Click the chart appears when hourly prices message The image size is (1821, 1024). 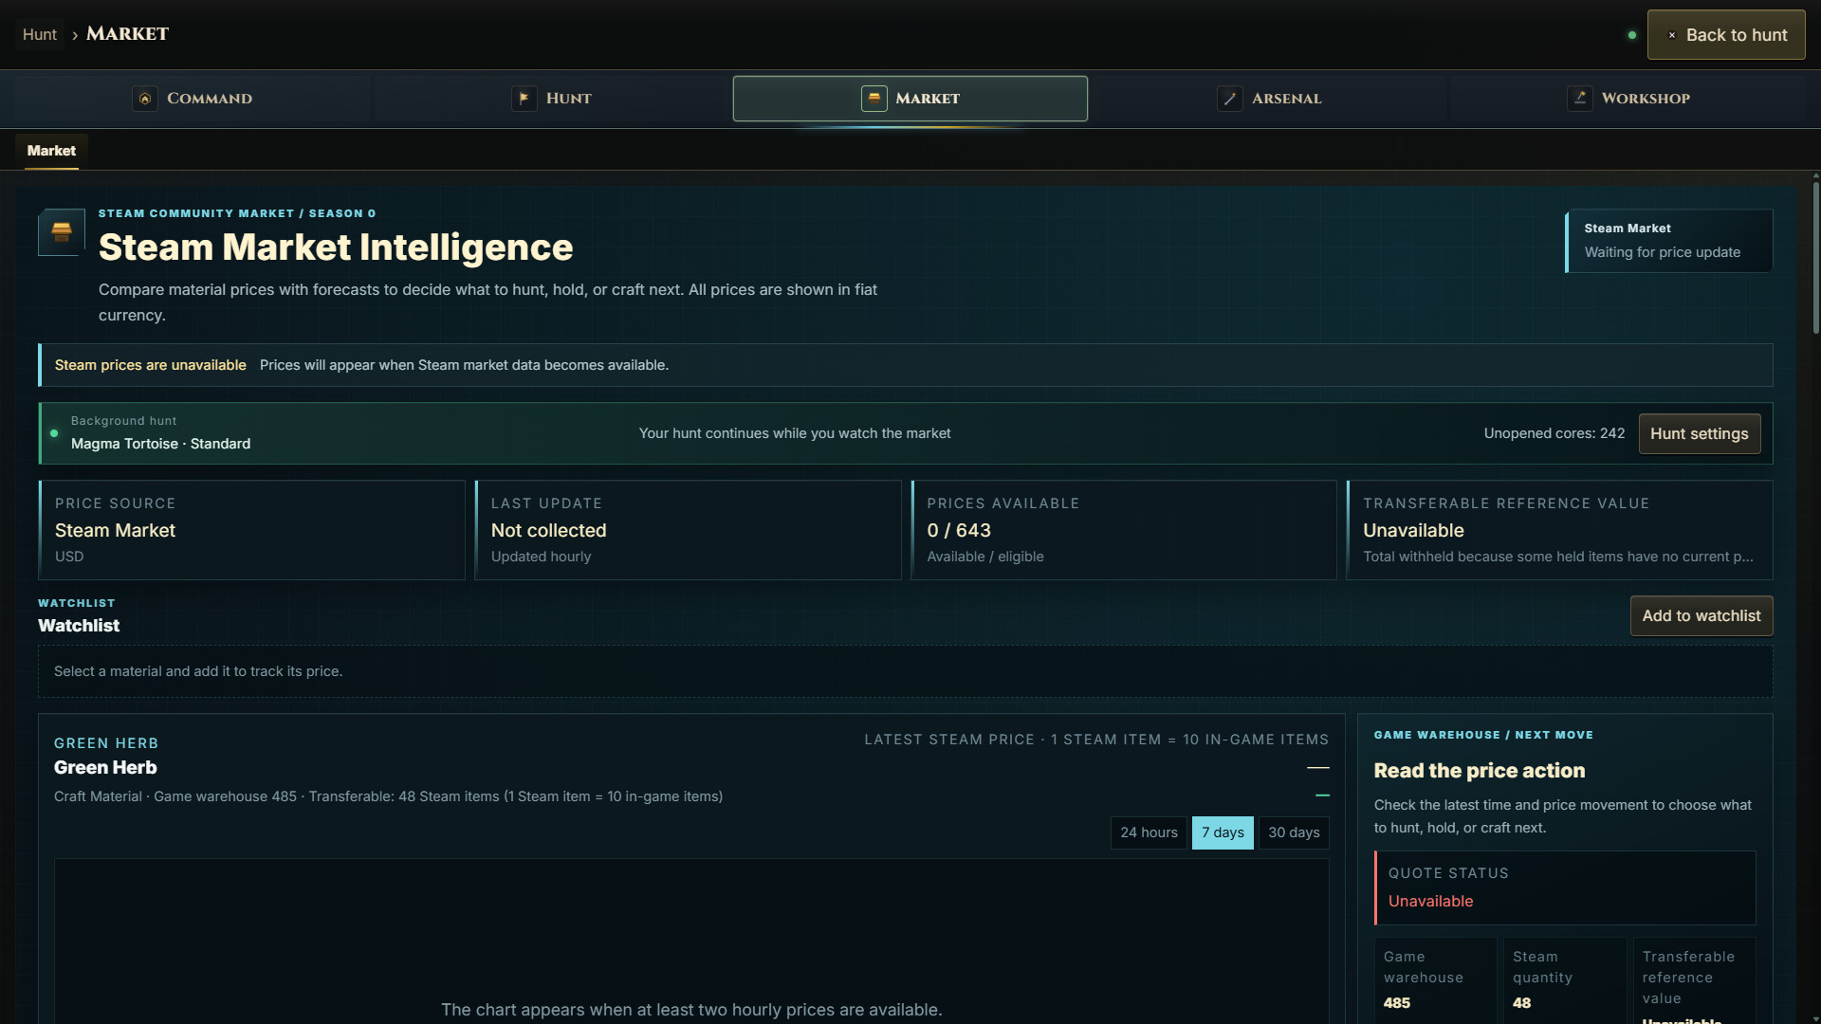click(691, 1010)
